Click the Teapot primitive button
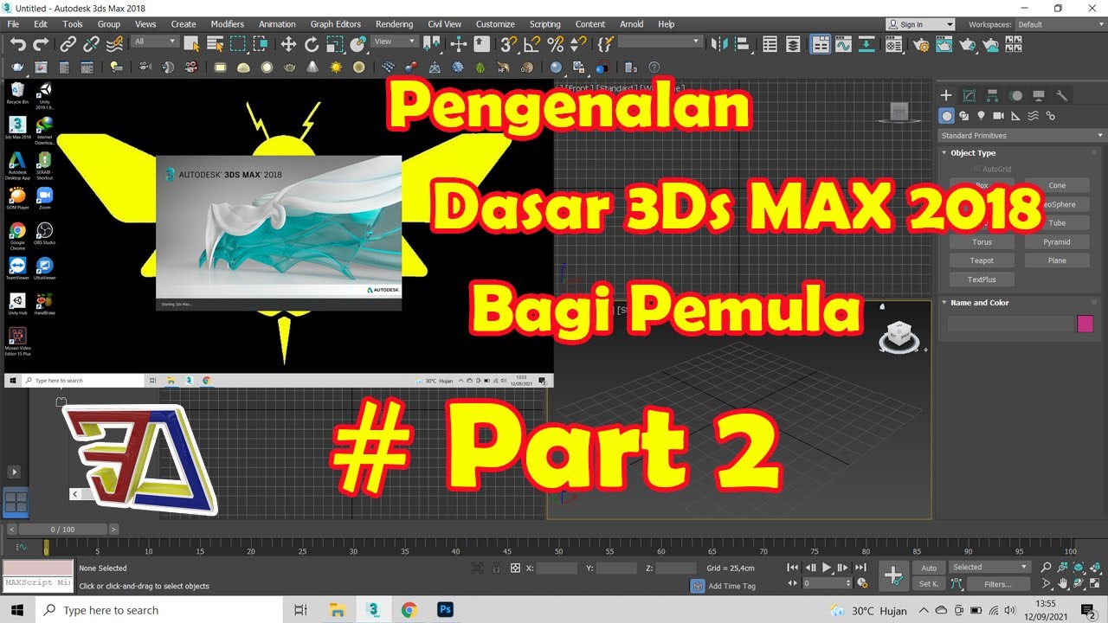Screen dimensions: 1108x623 point(982,260)
